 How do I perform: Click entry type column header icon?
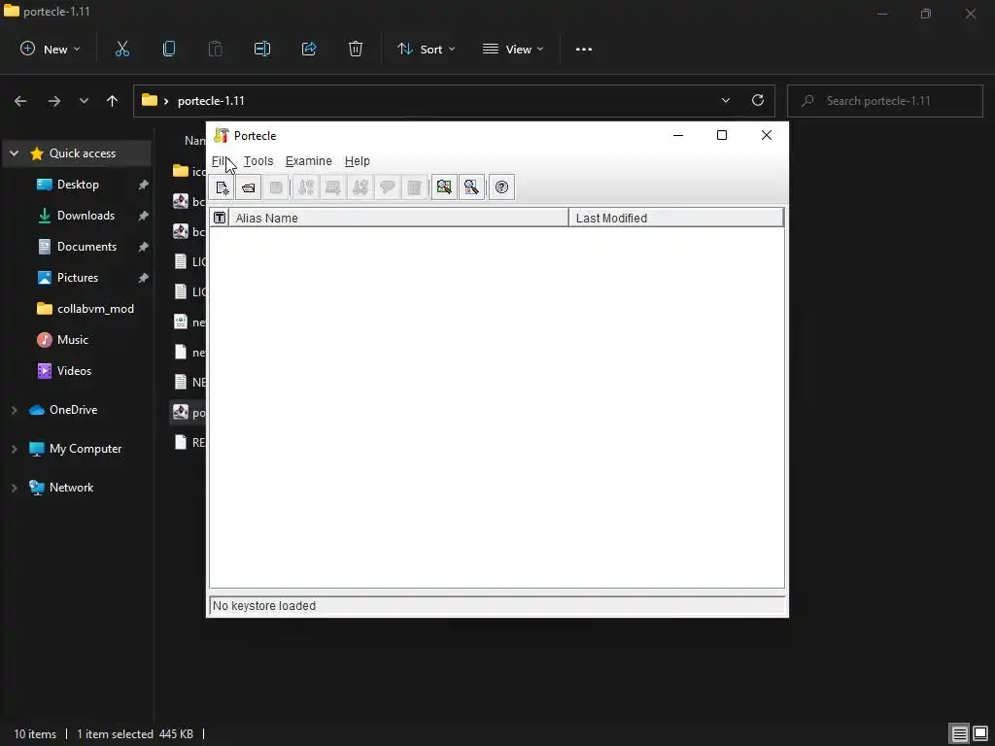point(220,218)
